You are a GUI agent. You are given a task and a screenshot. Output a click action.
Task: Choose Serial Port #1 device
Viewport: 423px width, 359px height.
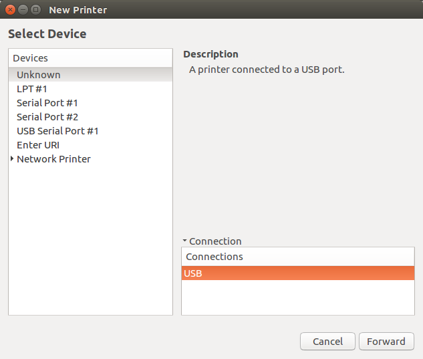click(x=47, y=103)
